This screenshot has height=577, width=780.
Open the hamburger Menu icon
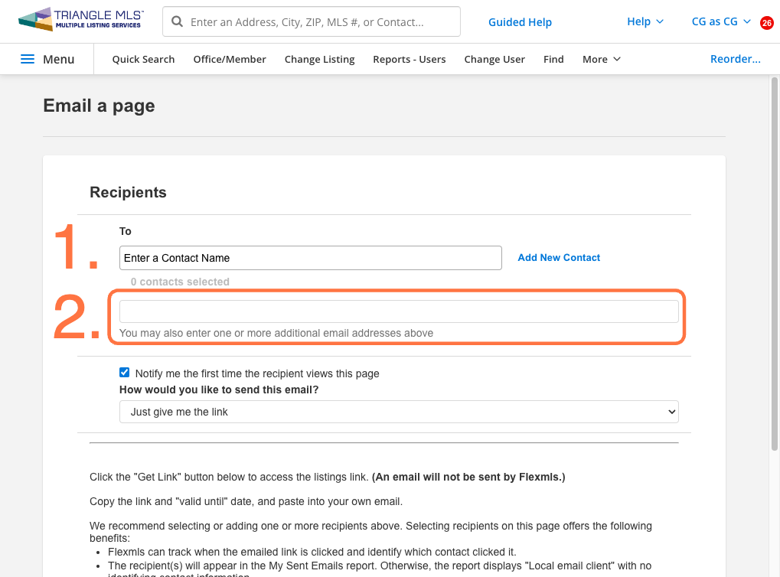point(28,59)
